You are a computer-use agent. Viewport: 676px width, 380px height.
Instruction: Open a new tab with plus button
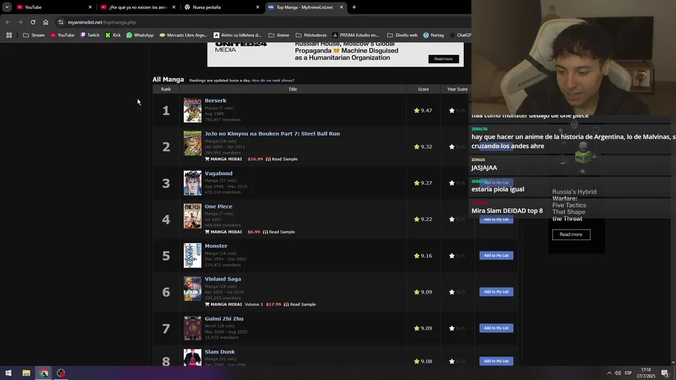point(354,7)
